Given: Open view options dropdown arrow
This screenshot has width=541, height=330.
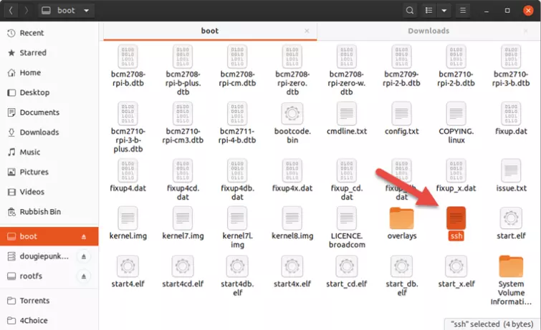Looking at the screenshot, I should click(444, 10).
